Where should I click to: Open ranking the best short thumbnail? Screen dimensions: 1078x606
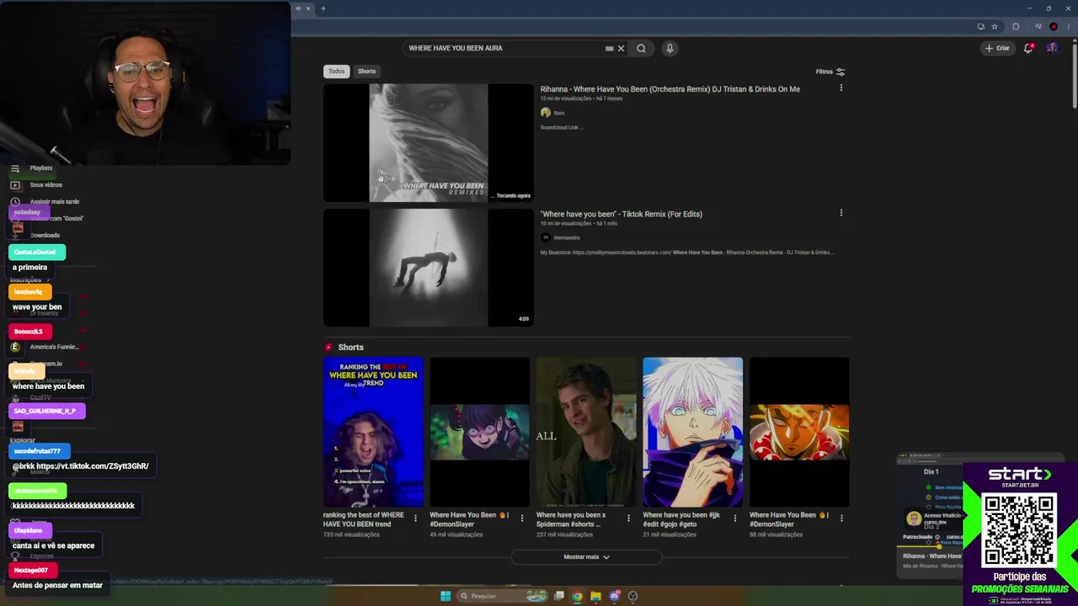pyautogui.click(x=373, y=433)
